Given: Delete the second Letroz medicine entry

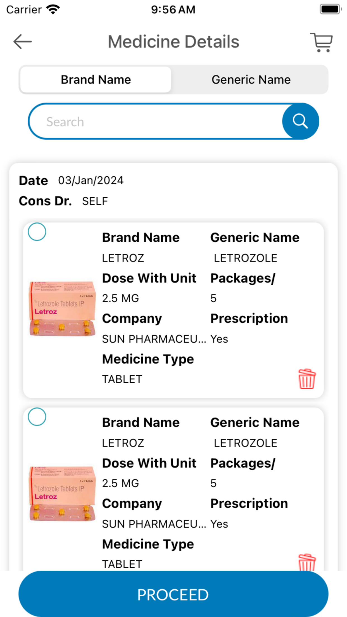Looking at the screenshot, I should (x=307, y=562).
